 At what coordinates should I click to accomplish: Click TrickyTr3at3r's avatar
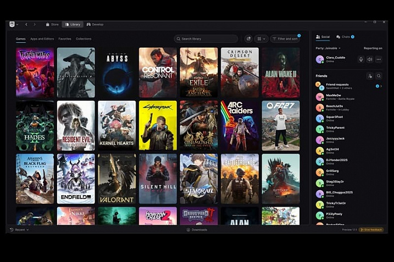320,205
